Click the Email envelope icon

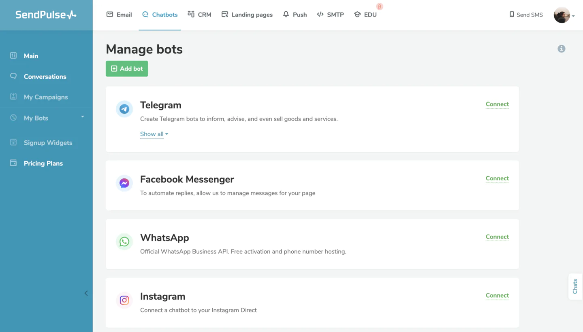pyautogui.click(x=110, y=14)
